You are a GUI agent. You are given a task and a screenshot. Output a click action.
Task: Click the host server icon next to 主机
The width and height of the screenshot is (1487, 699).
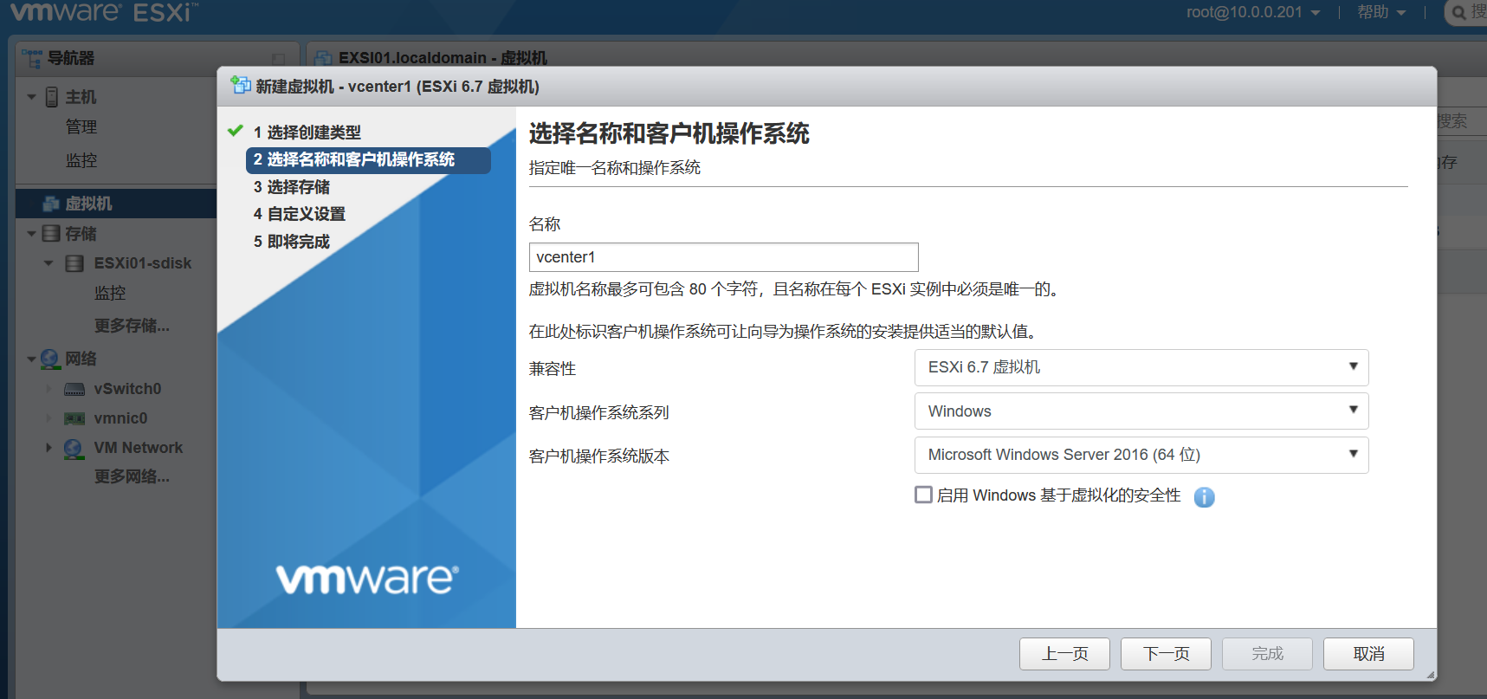(52, 97)
